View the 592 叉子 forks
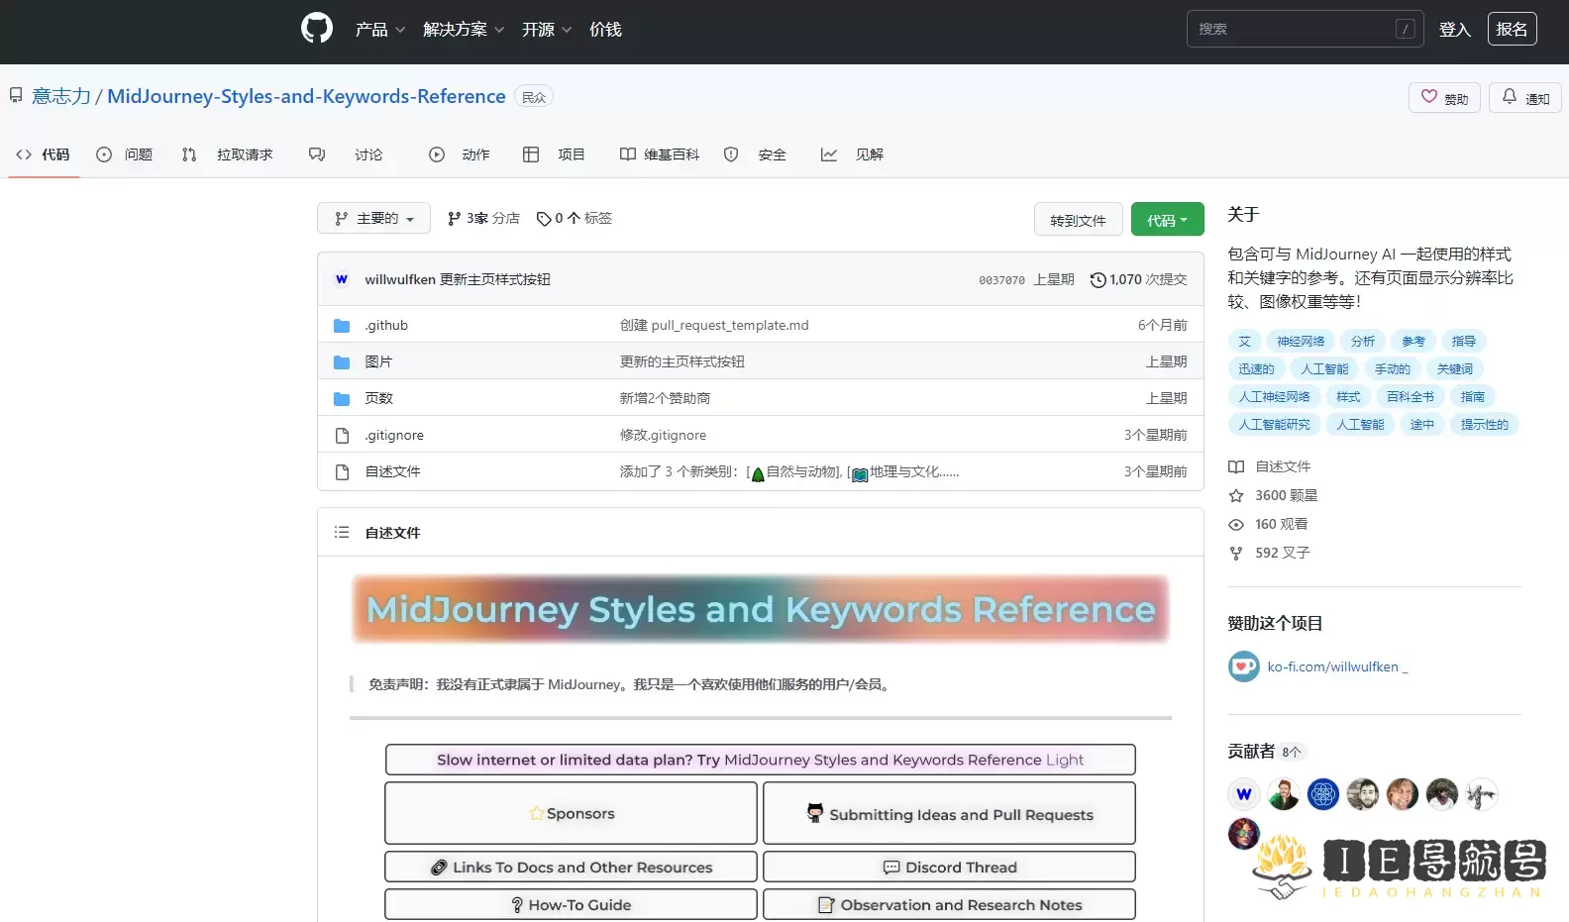The image size is (1569, 922). tap(1269, 553)
